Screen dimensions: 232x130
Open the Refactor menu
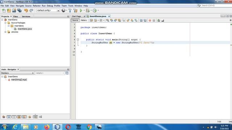[x=37, y=6]
